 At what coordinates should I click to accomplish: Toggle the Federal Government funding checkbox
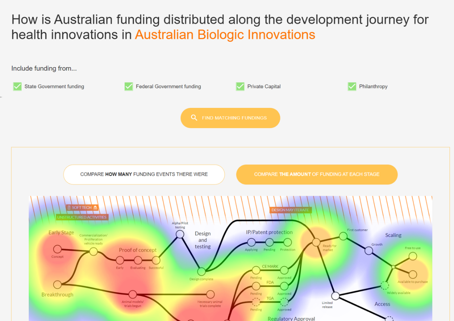coord(129,87)
